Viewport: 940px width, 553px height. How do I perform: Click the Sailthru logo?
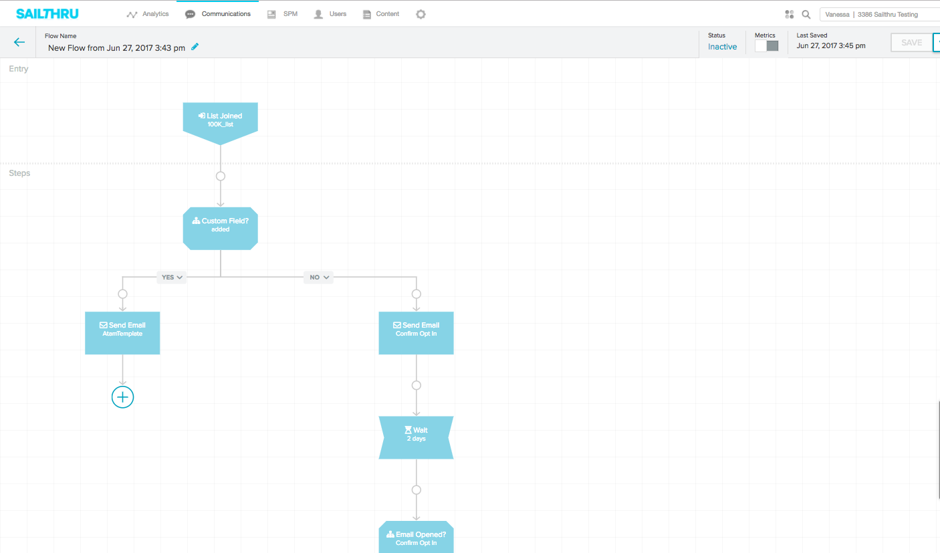coord(47,13)
